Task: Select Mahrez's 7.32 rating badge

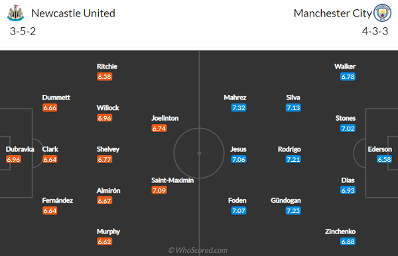Action: click(x=239, y=107)
